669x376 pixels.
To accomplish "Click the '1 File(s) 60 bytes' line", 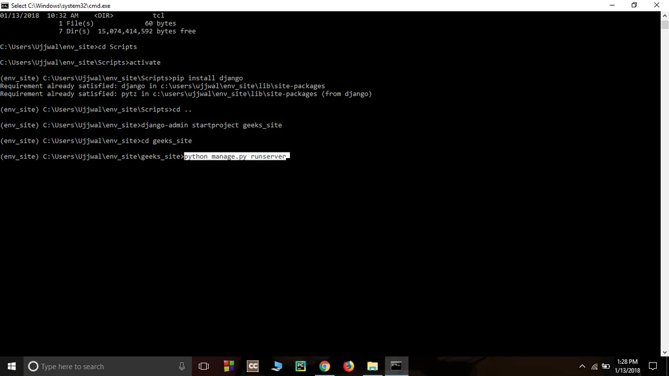I will coord(117,23).
